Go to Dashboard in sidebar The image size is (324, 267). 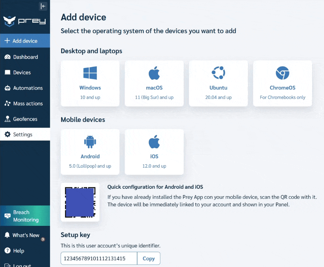pos(26,57)
